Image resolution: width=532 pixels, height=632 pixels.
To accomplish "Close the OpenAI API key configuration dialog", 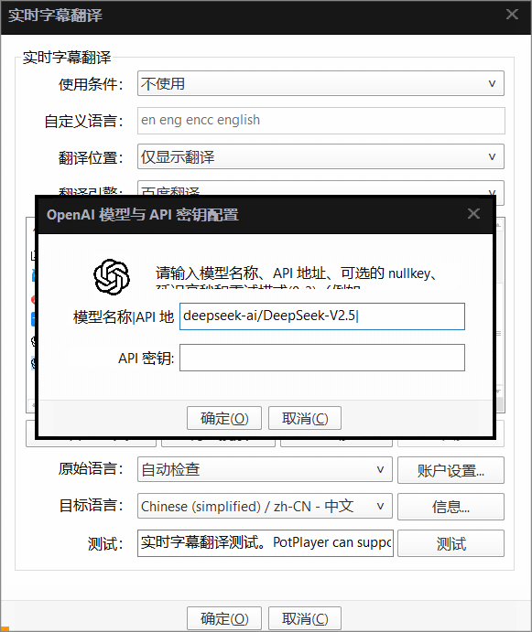I will point(473,214).
